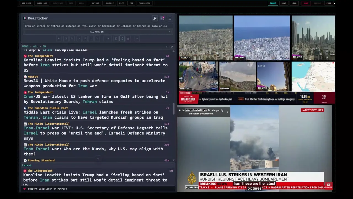The height and width of the screenshot is (199, 353).
Task: Open the Guardian Middle East crisis live headline
Action: pyautogui.click(x=93, y=115)
